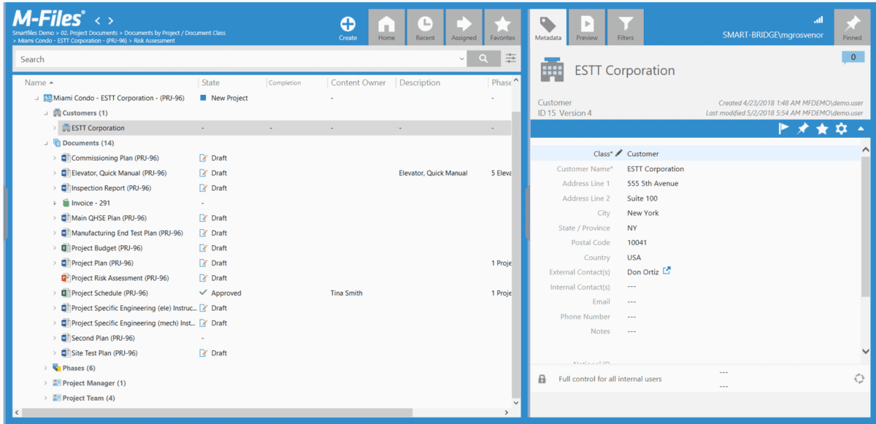Open the Create new object menu
Screen dimensions: 876x424
pos(348,26)
